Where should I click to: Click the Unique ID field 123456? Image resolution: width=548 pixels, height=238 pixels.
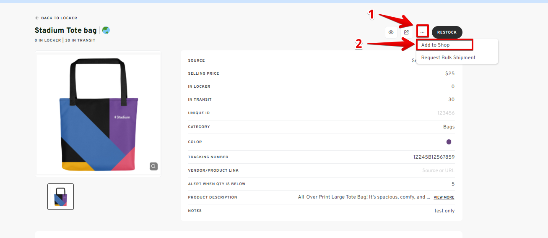446,113
